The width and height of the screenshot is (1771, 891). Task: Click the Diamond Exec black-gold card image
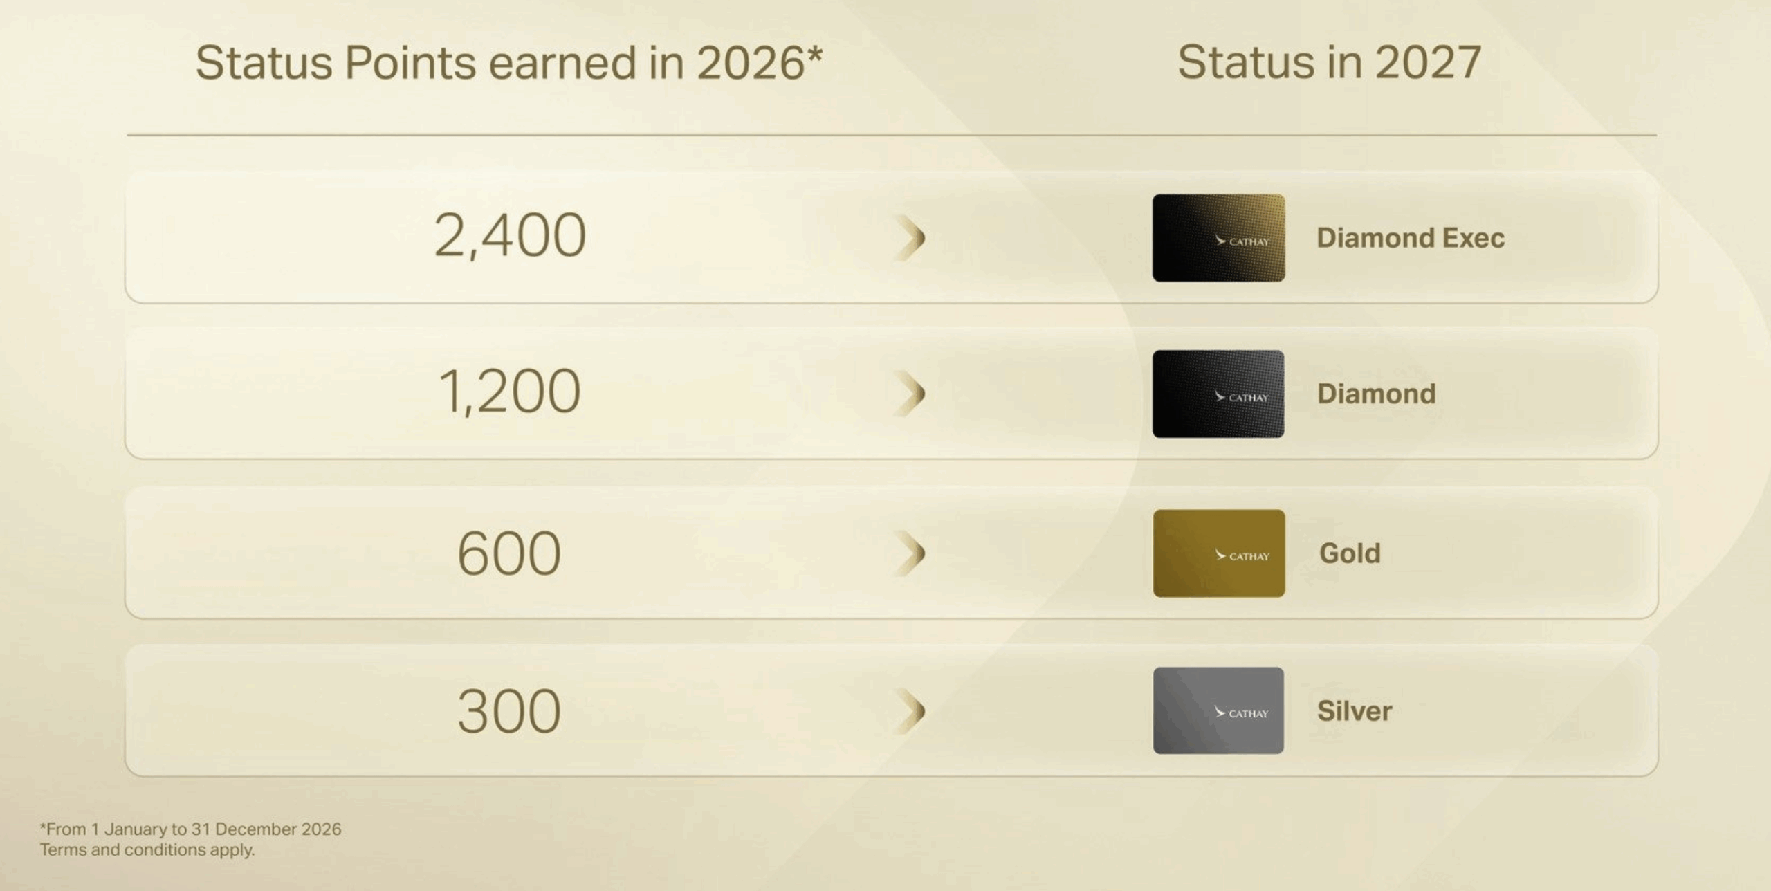1218,238
